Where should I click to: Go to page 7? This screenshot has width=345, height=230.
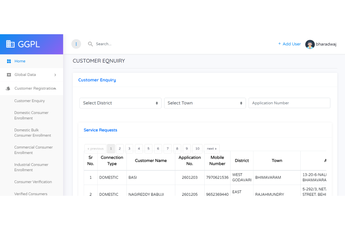(167, 149)
